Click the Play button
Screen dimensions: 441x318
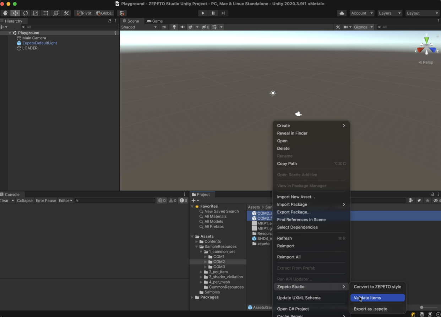pos(203,13)
